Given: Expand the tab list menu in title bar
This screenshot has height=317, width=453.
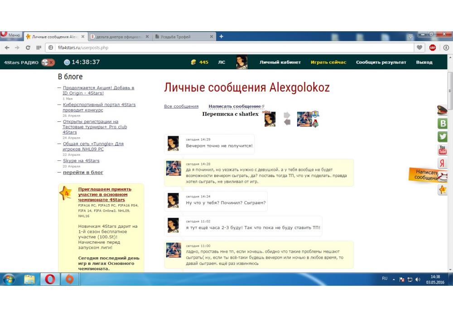Looking at the screenshot, I should tap(410, 37).
